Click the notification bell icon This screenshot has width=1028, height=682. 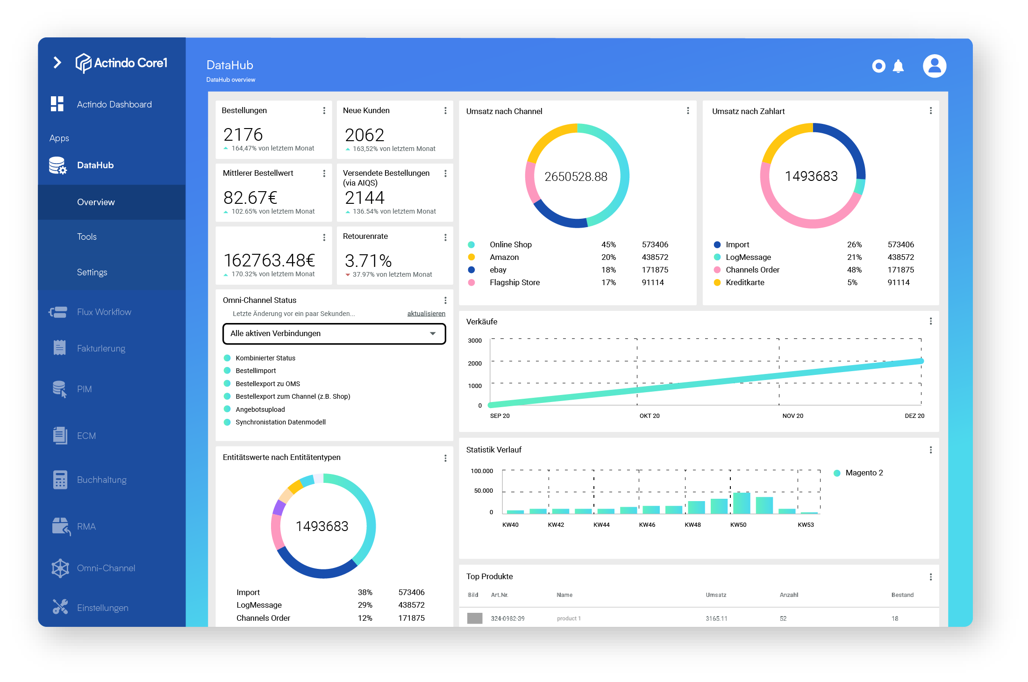[x=898, y=66]
